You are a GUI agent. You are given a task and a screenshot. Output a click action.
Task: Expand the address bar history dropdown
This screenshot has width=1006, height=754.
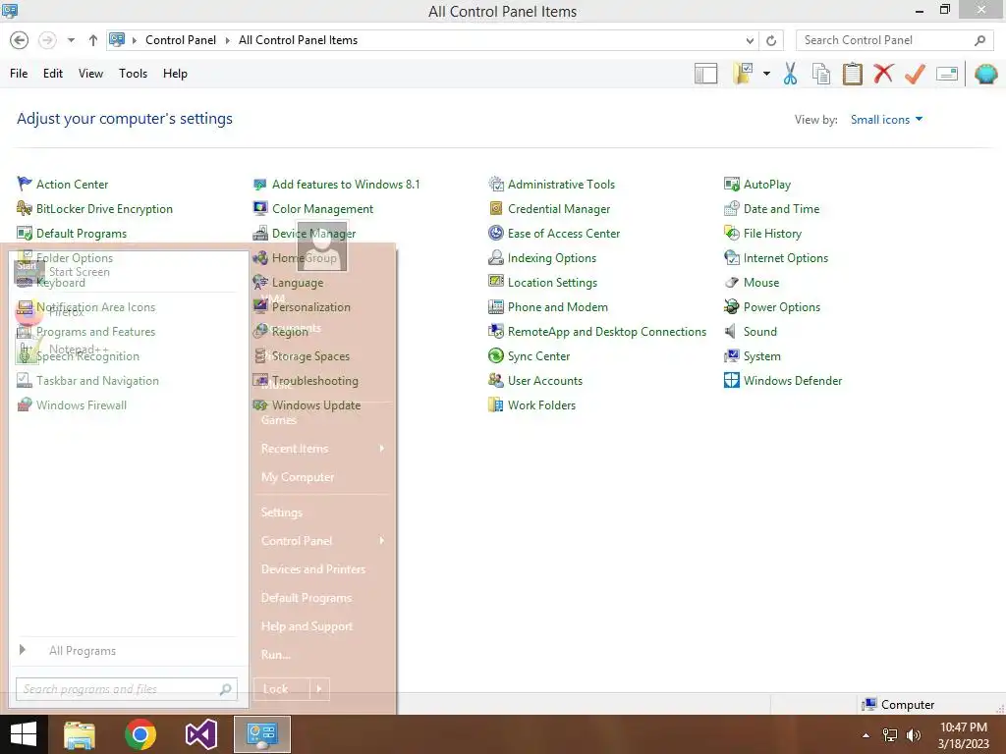750,40
